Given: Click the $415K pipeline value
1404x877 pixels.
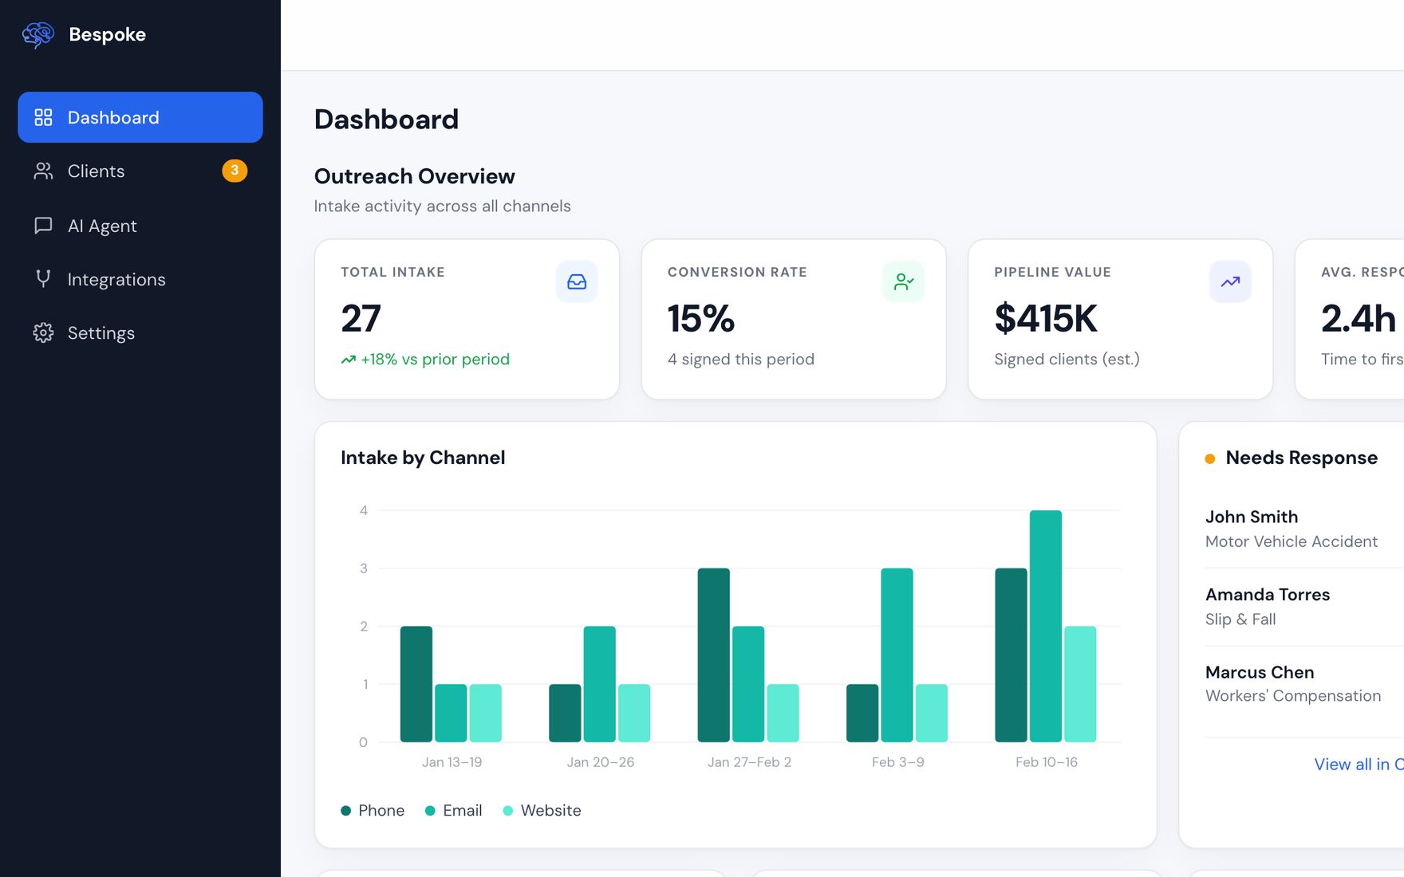Looking at the screenshot, I should point(1046,318).
